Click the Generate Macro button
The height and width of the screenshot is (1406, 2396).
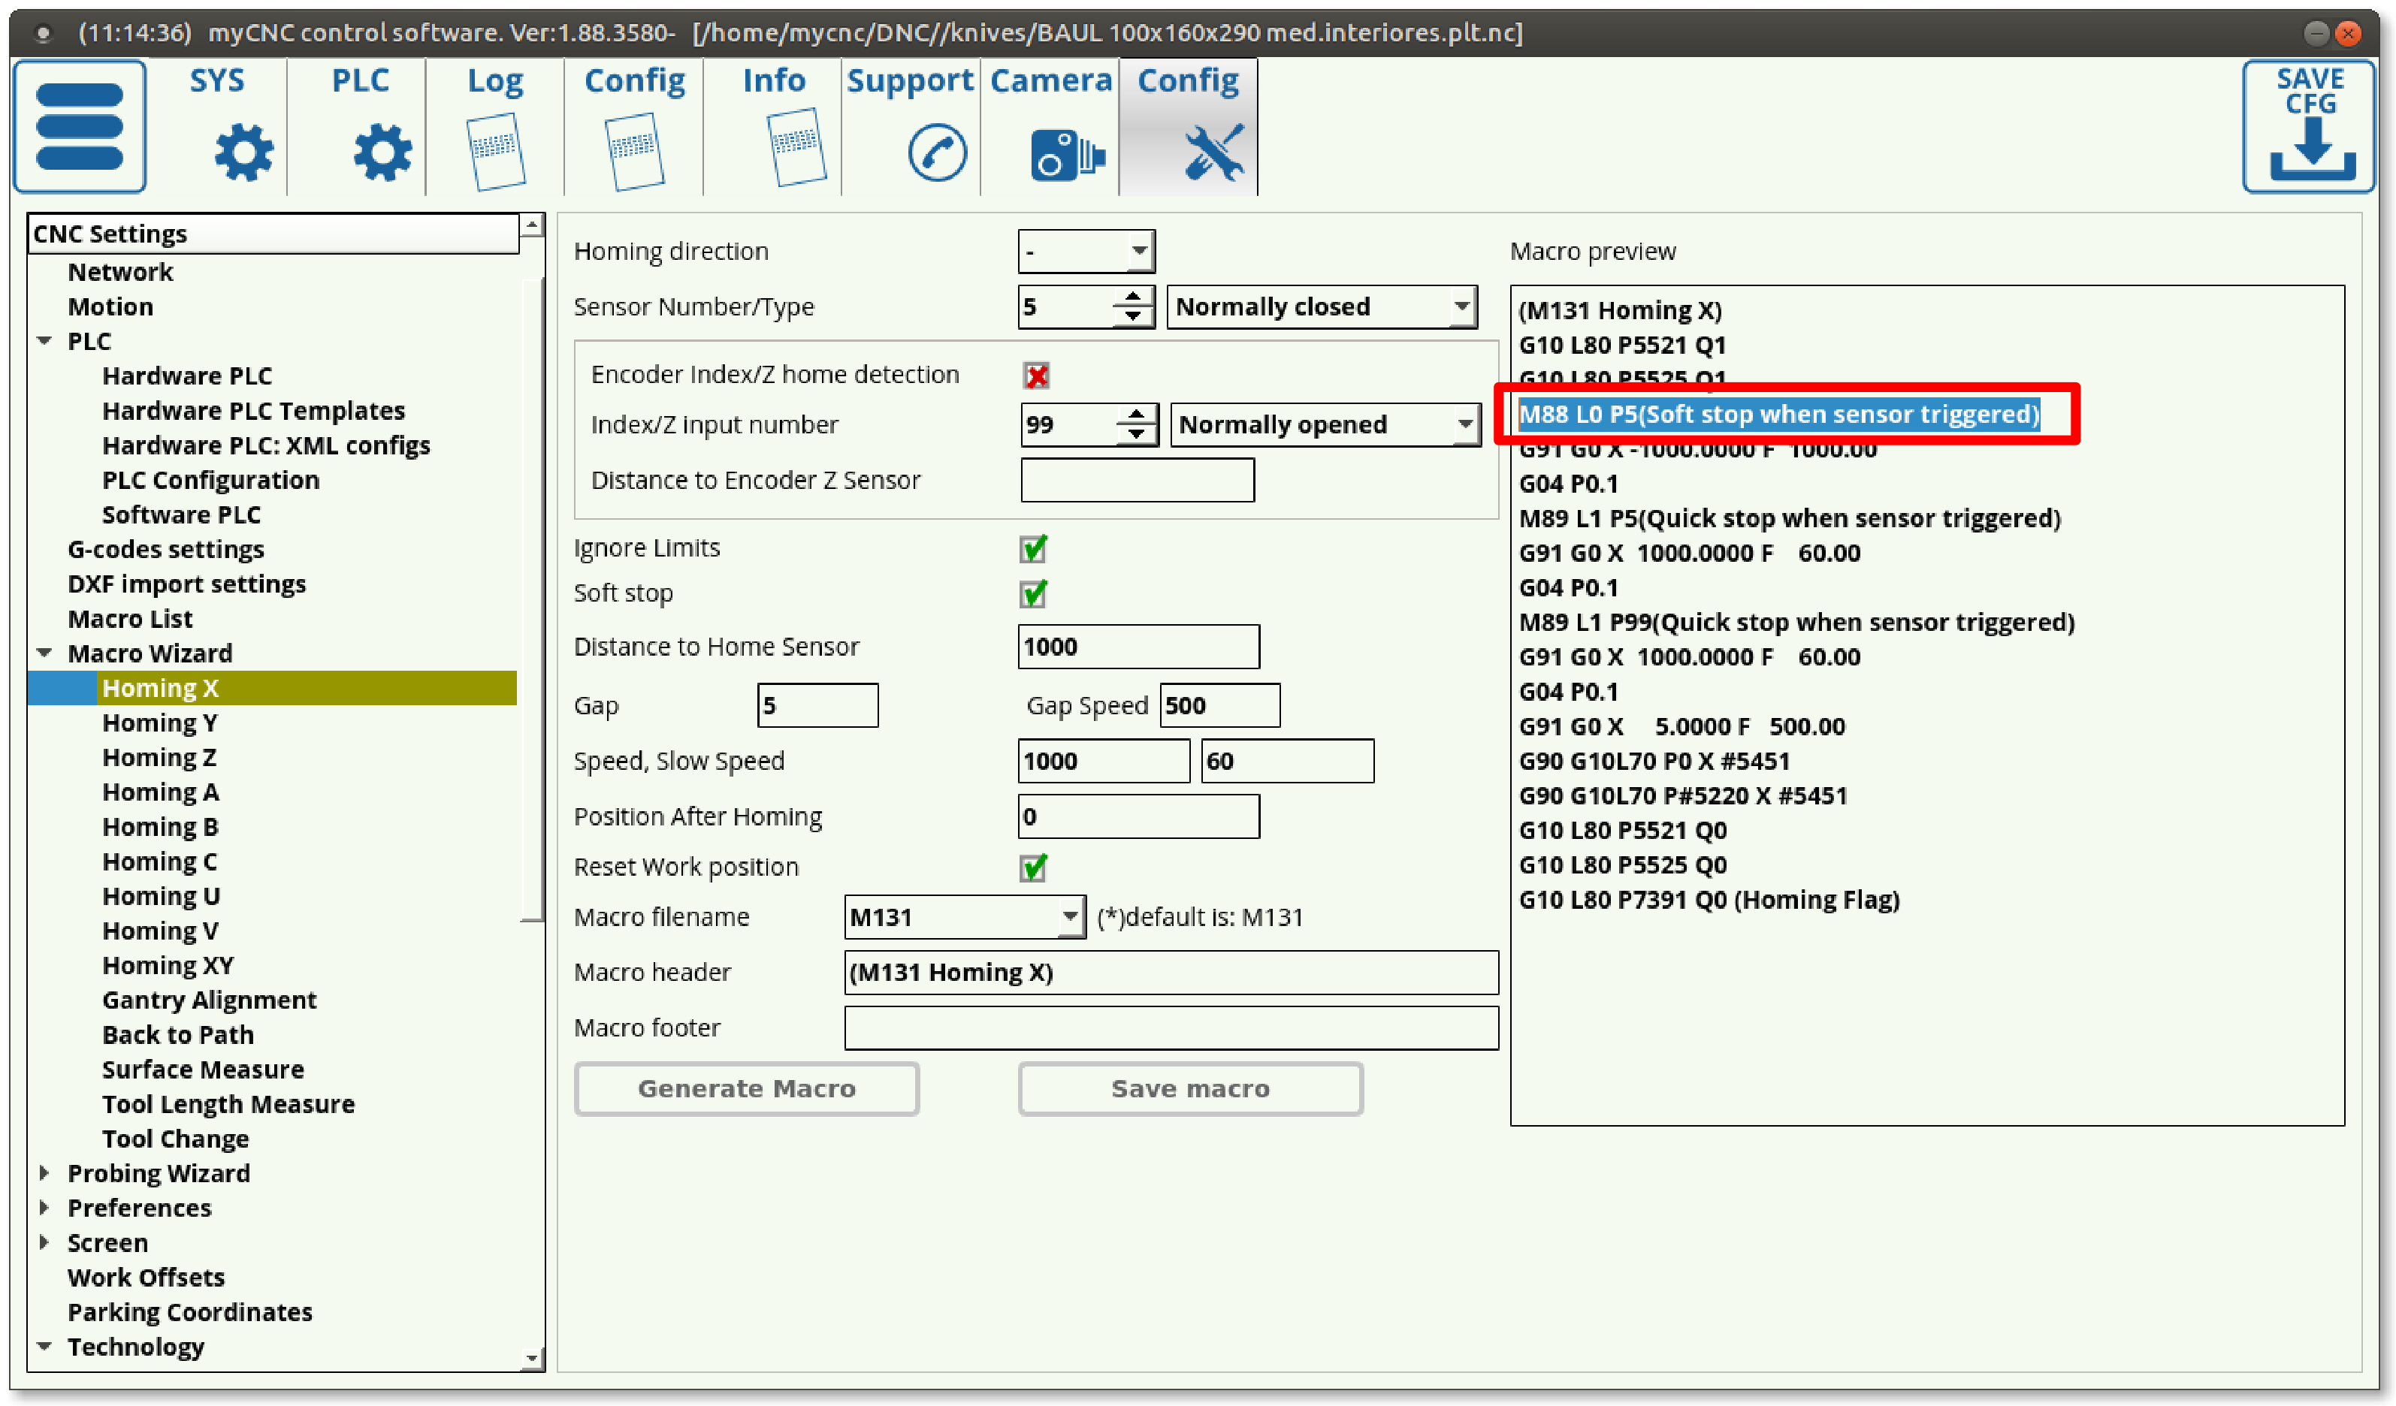click(746, 1088)
